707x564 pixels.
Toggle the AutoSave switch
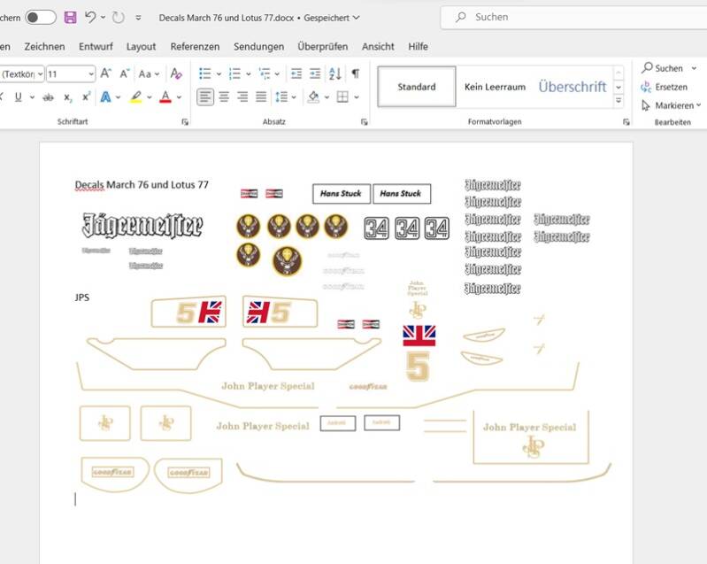click(41, 18)
